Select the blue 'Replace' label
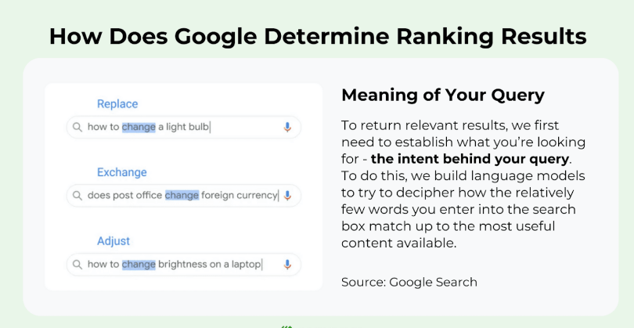The height and width of the screenshot is (328, 634). tap(117, 104)
